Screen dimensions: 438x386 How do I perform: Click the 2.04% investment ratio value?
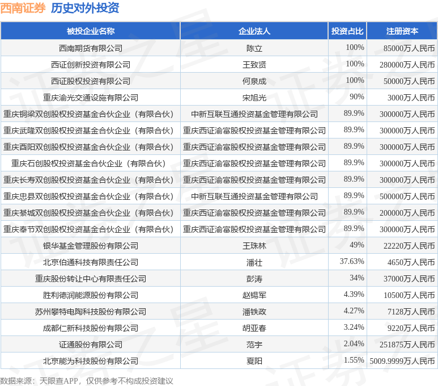tap(354, 344)
